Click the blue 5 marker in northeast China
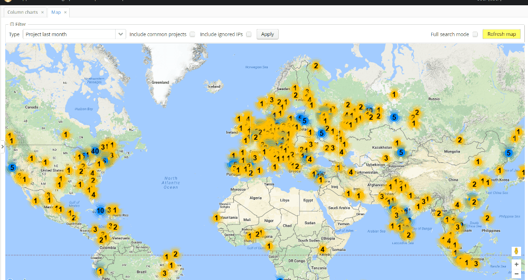 (508, 153)
